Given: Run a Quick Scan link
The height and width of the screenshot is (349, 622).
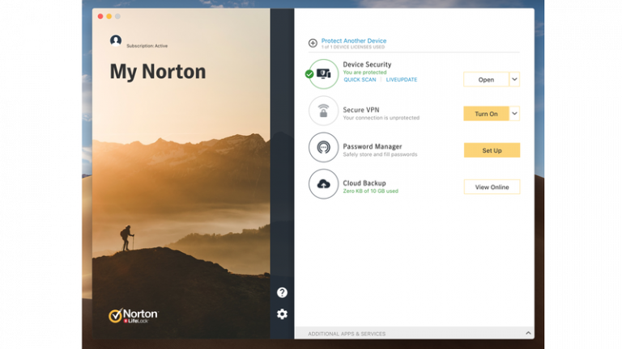Looking at the screenshot, I should [360, 80].
